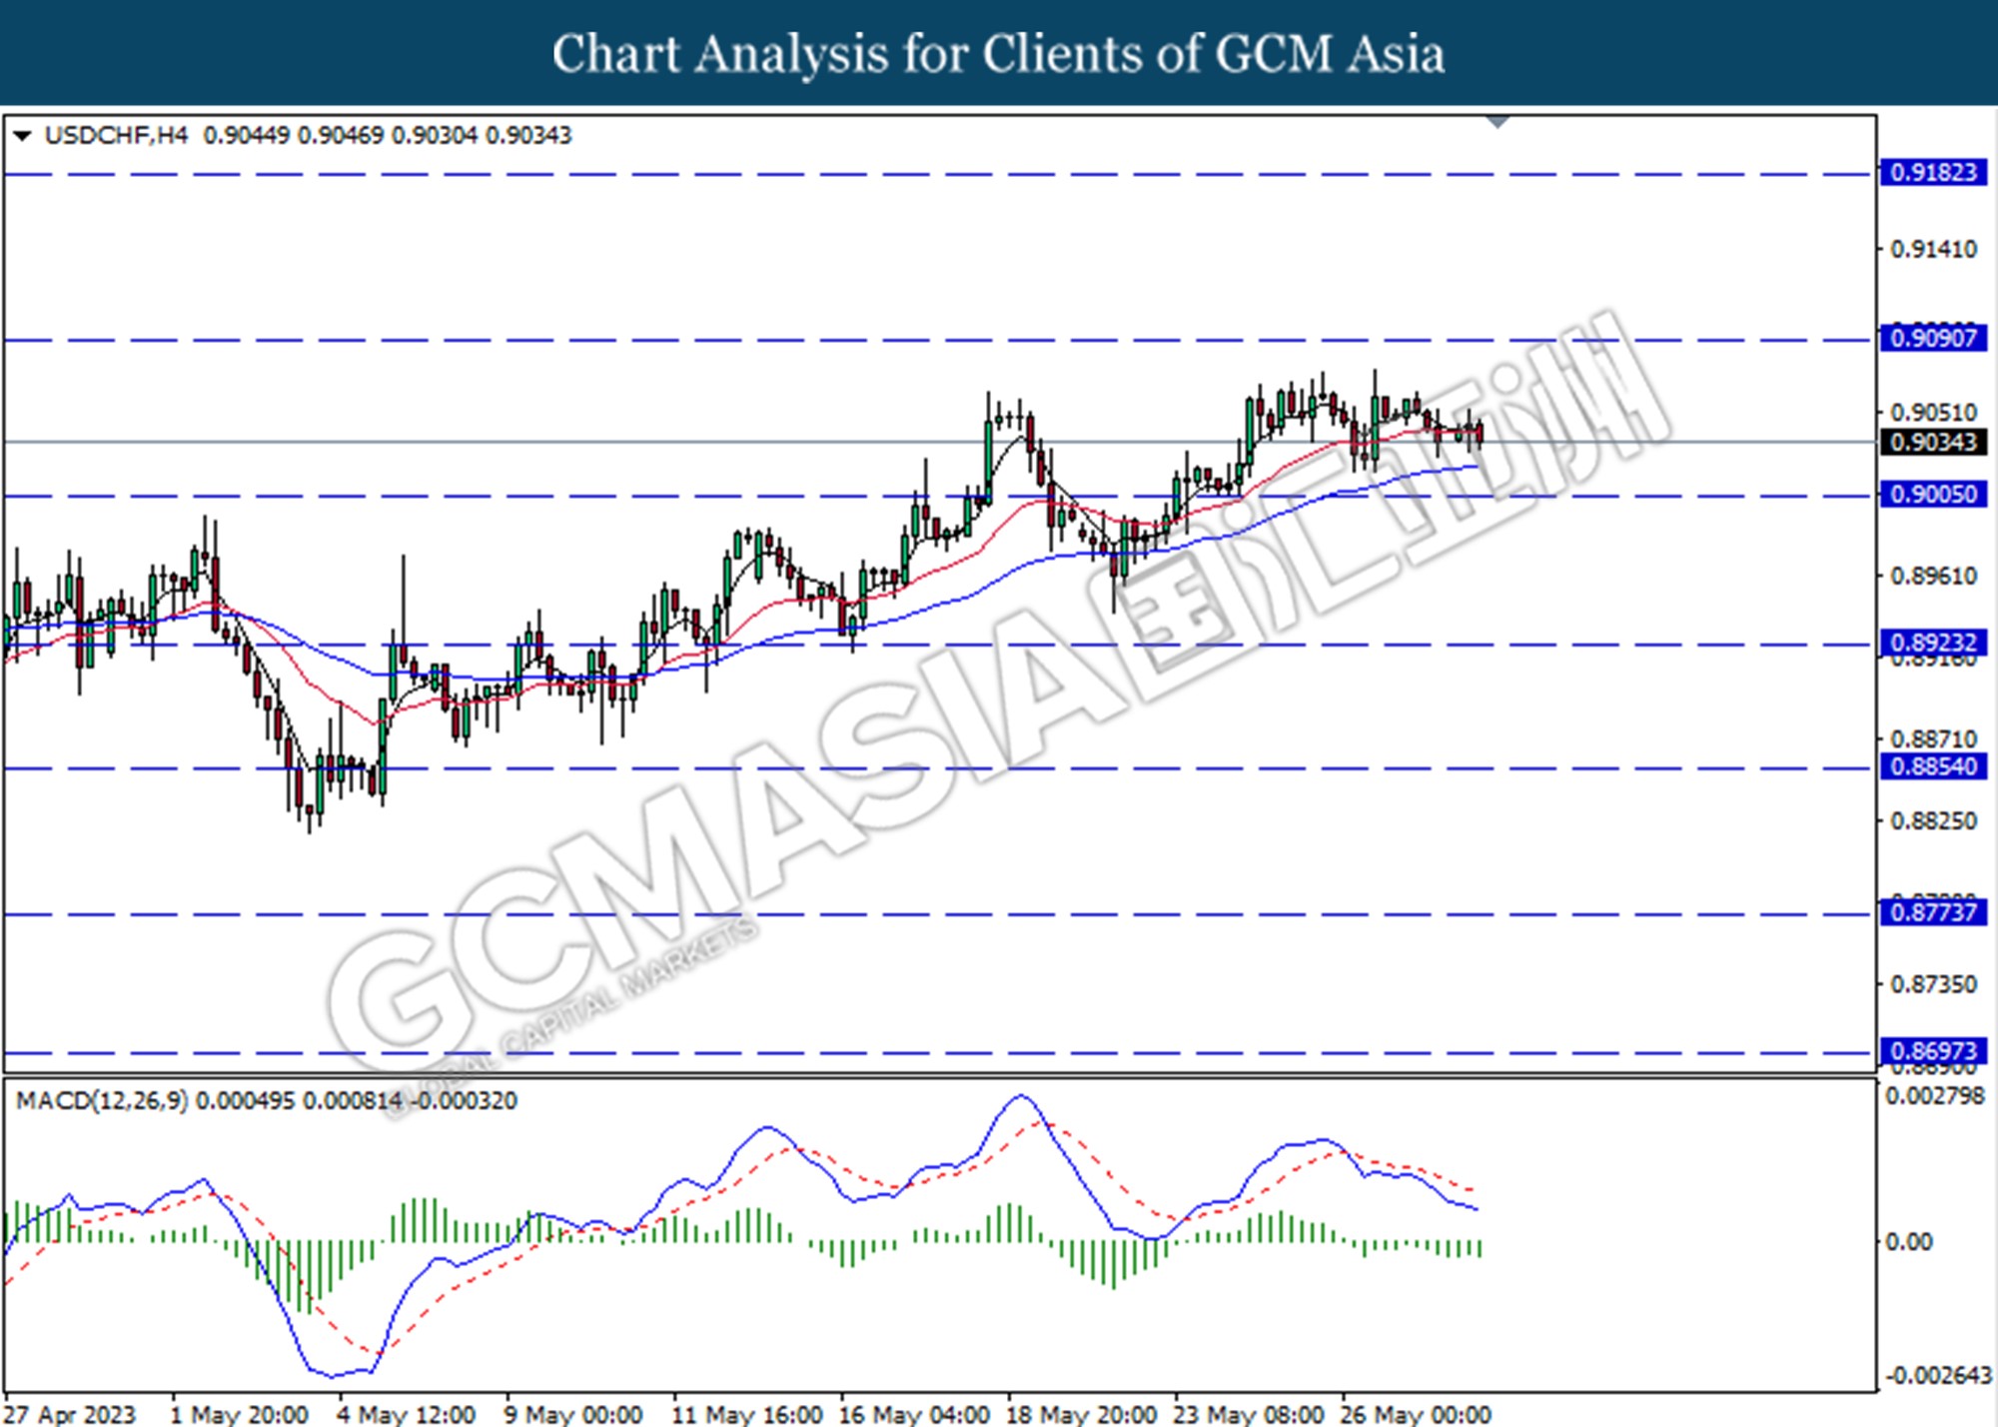Click the black current price tag 0.90343
1998x1427 pixels.
(x=1933, y=442)
